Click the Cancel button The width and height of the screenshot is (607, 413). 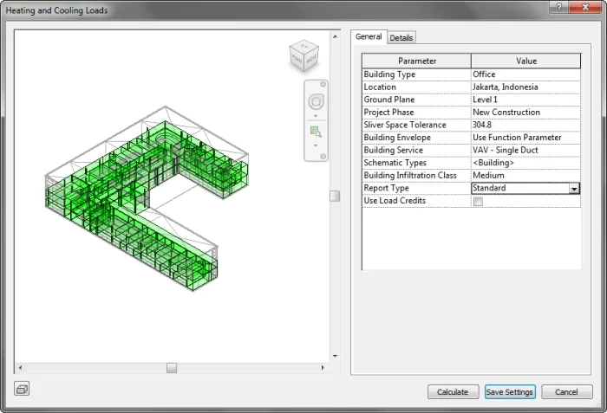tap(566, 392)
